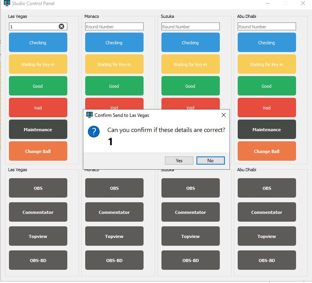This screenshot has height=283, width=312.
Task: Select Waiting for Key-in for Suzuka
Action: point(190,64)
